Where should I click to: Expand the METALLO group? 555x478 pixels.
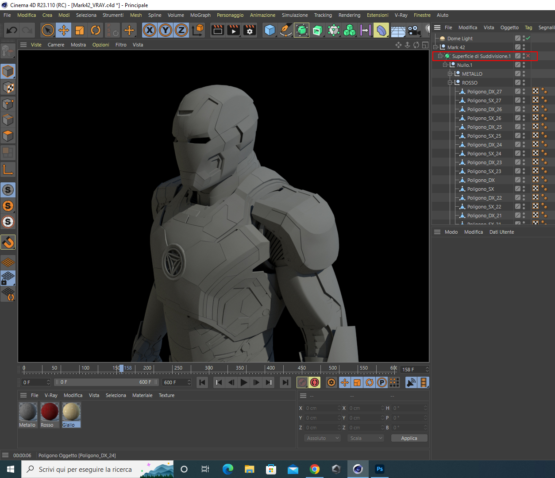pos(450,74)
